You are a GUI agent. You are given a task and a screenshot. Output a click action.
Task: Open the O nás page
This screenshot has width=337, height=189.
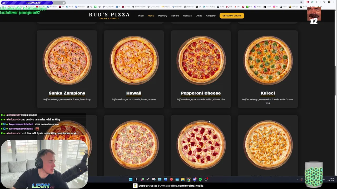(199, 16)
